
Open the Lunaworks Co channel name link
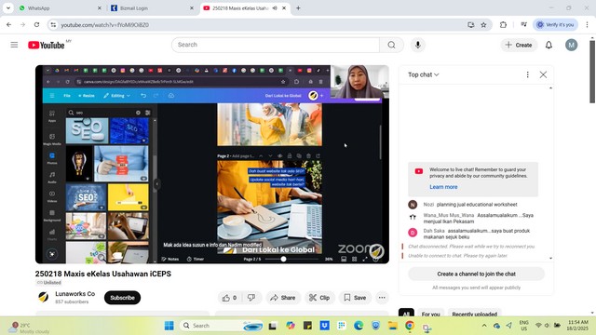(74, 294)
